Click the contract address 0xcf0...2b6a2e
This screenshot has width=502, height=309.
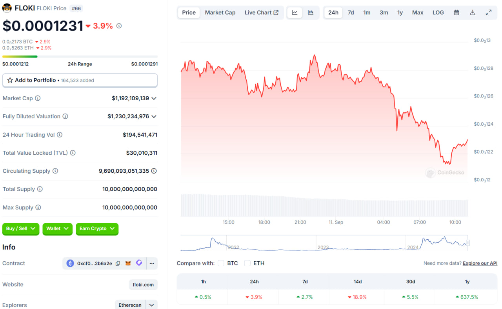coord(95,264)
